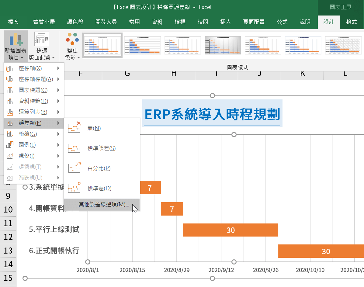
Task: Switch to the 插入 ribbon tab
Action: 225,22
